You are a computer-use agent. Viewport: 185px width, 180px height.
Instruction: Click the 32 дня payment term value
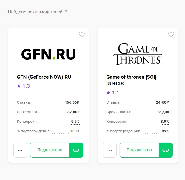coord(73,112)
